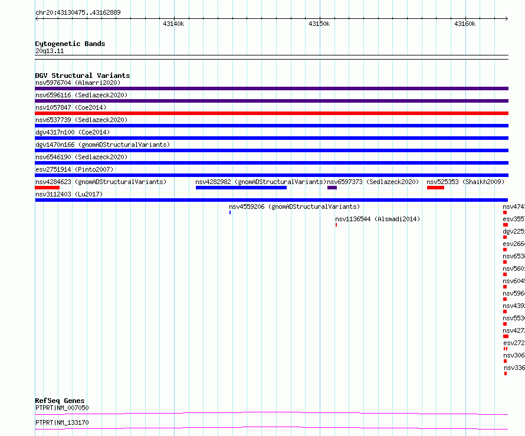Open the PTPRT|NM_133170 gene label
Viewport: 525px width, 436px height.
coord(62,422)
